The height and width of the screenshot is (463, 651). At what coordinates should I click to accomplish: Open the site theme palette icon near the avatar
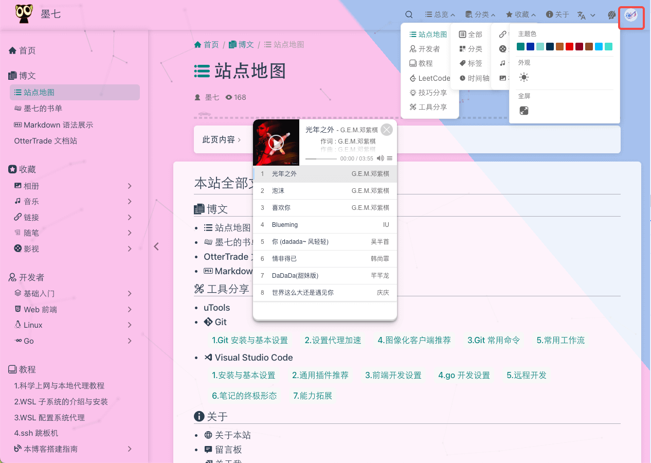coord(611,15)
